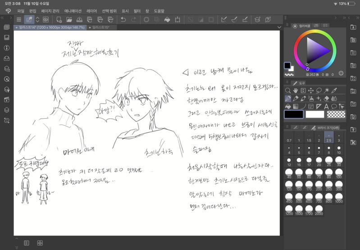
Task: Click the Save icon in command bar
Action: point(79,20)
